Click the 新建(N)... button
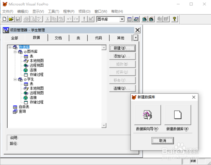 pos(122,48)
